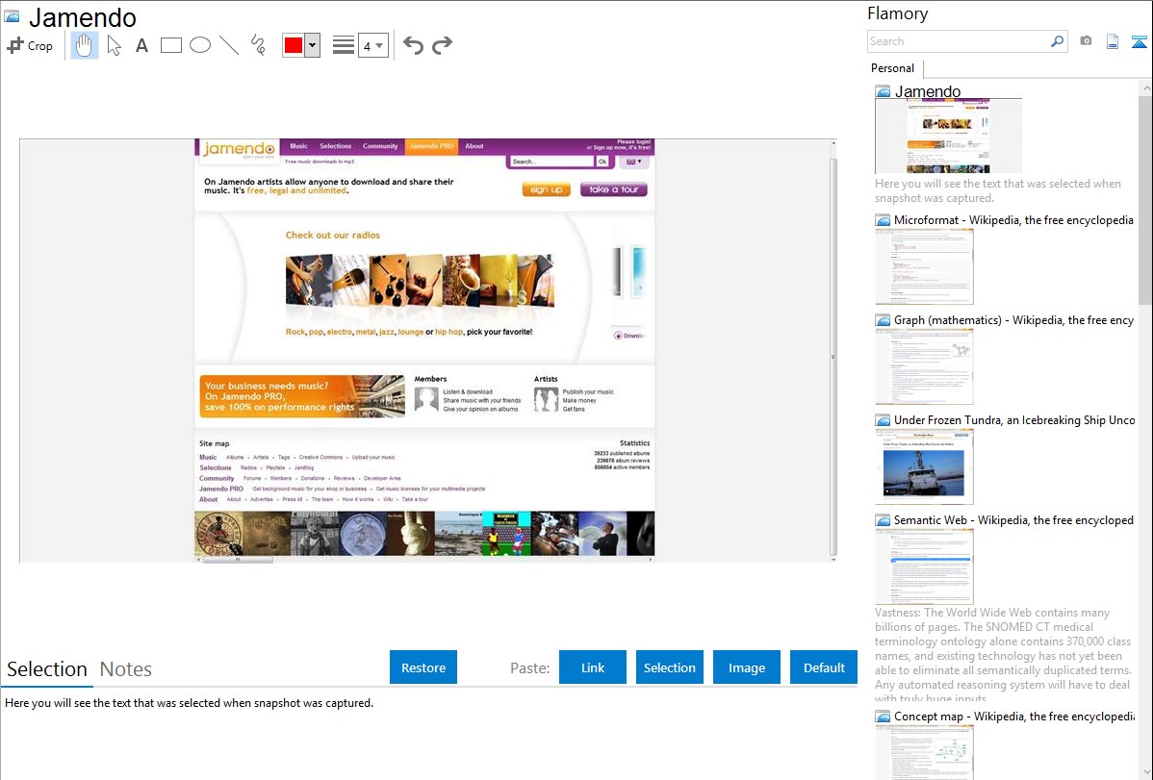Click the Jamendo icon in the window title
This screenshot has width=1153, height=780.
coord(12,15)
